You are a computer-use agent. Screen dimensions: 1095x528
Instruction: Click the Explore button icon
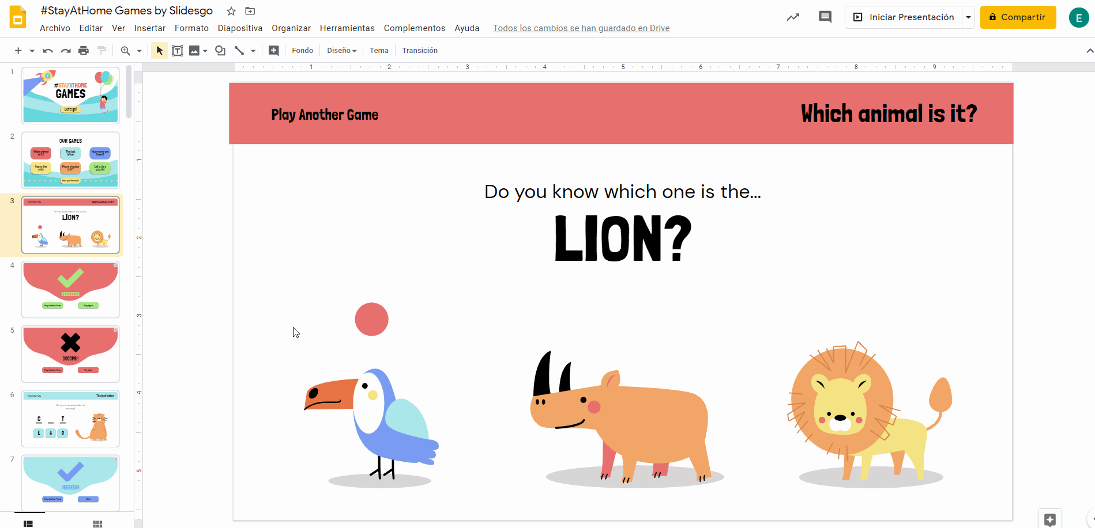coord(1050,519)
